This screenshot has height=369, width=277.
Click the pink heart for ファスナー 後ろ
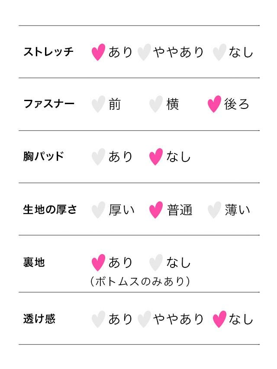tap(214, 105)
